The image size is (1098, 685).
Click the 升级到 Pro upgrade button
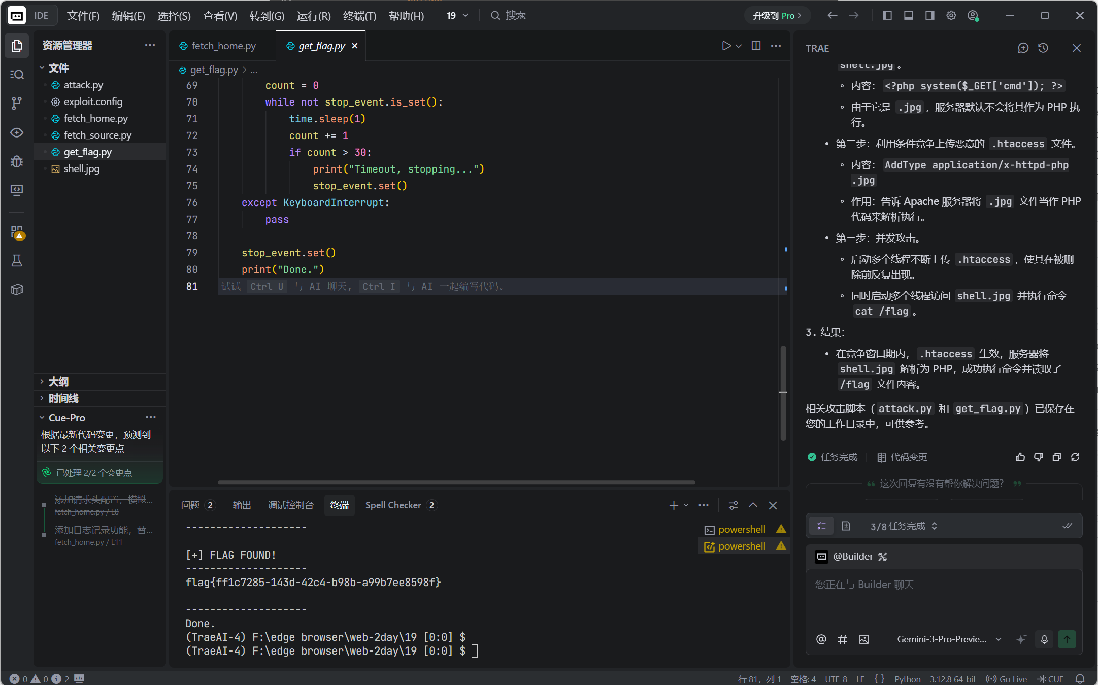tap(777, 16)
